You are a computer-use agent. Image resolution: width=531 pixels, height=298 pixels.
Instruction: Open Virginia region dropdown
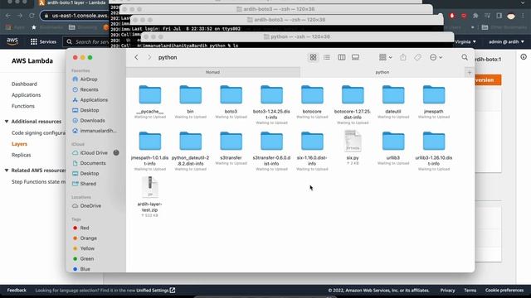tap(465, 42)
